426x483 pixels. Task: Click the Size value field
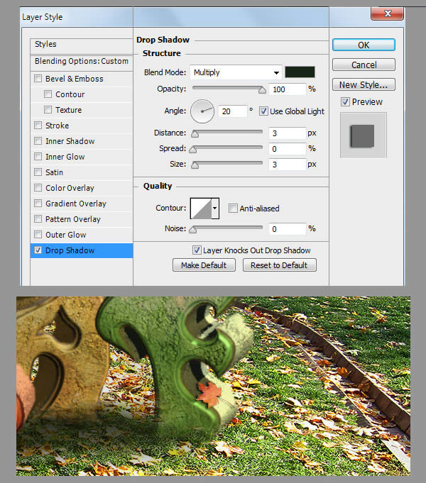point(288,165)
